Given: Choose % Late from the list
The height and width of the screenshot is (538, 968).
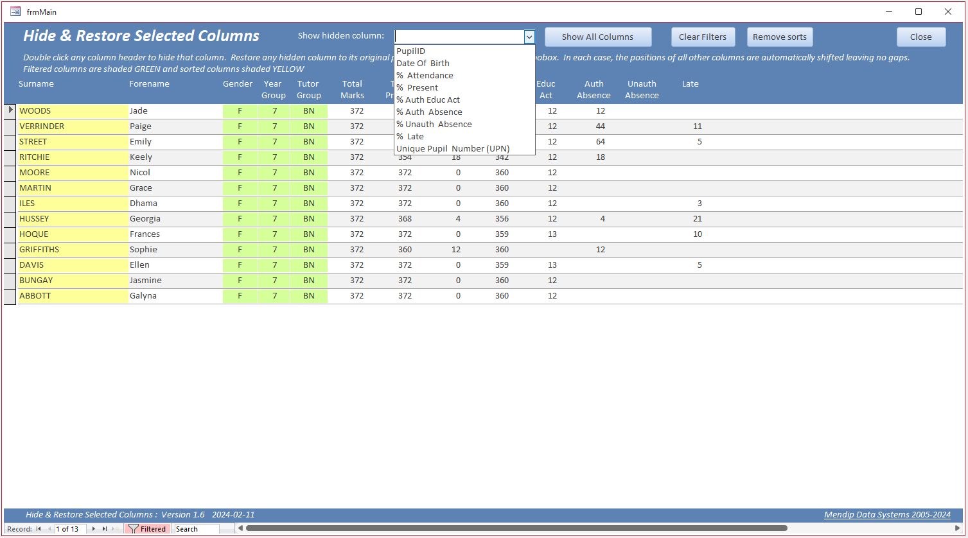Looking at the screenshot, I should [464, 137].
